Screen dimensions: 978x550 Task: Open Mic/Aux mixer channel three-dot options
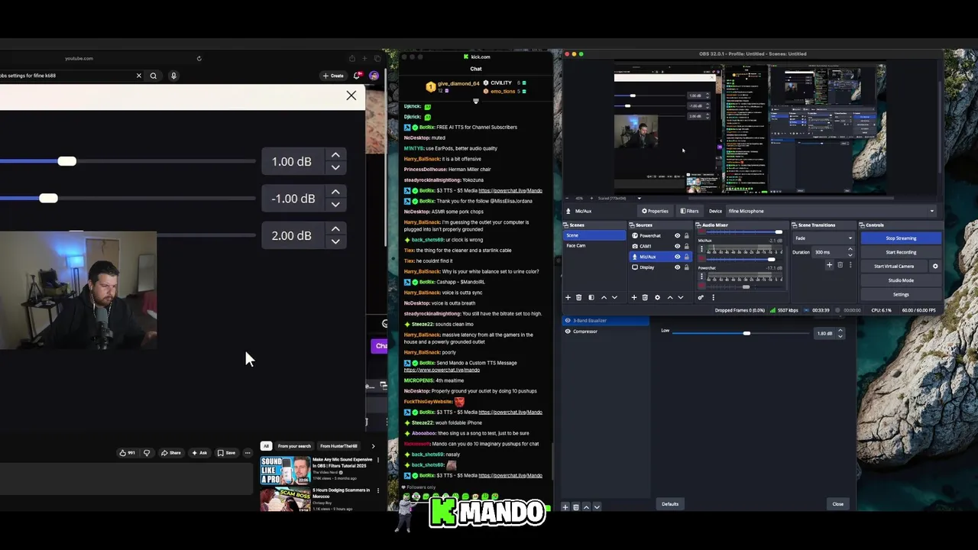701,250
